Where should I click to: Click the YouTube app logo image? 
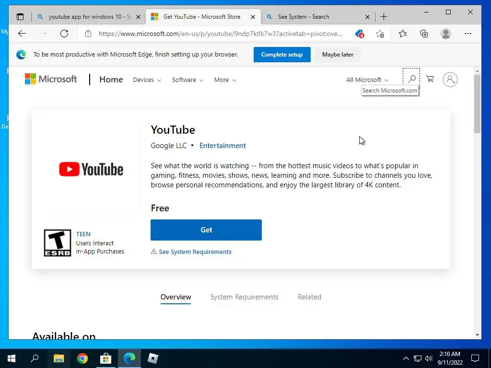click(91, 169)
